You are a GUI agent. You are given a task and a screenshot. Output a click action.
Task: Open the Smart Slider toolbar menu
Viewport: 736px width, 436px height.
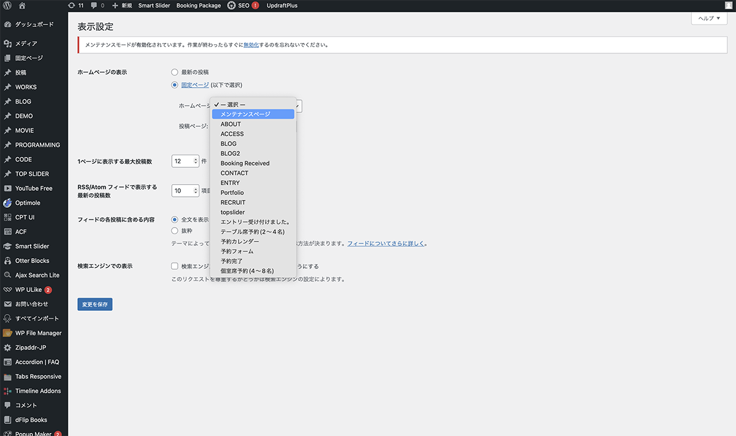point(155,6)
